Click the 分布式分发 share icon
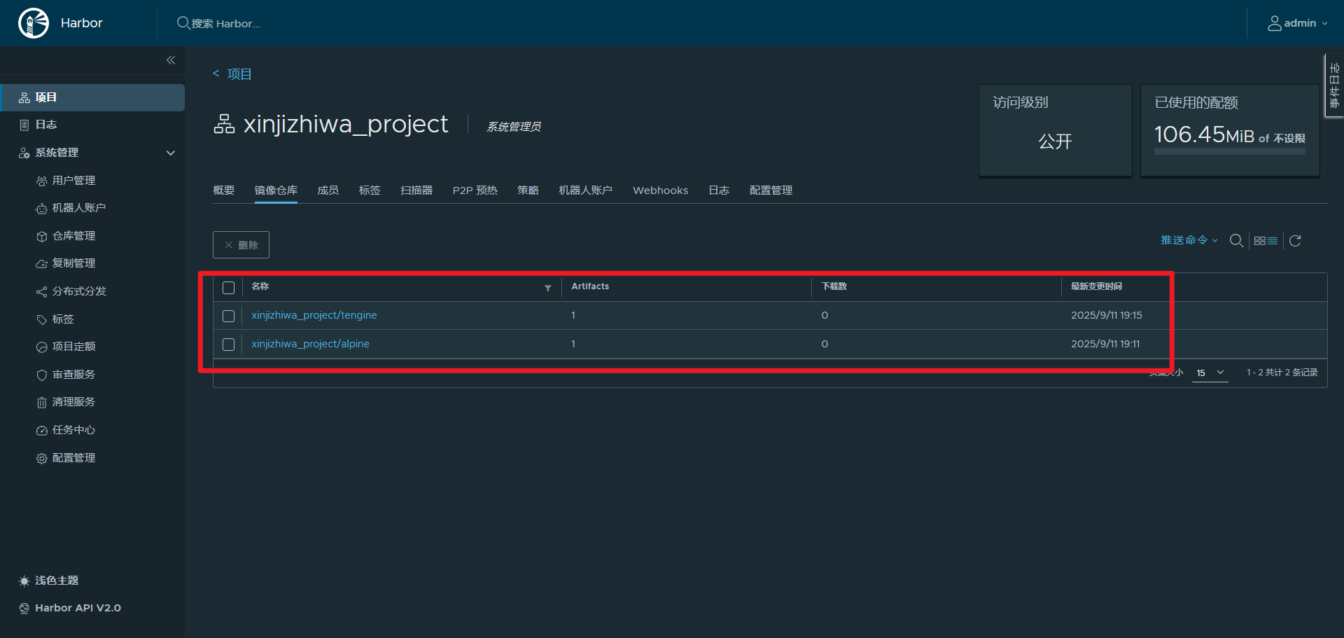Viewport: 1344px width, 638px height. tap(41, 291)
